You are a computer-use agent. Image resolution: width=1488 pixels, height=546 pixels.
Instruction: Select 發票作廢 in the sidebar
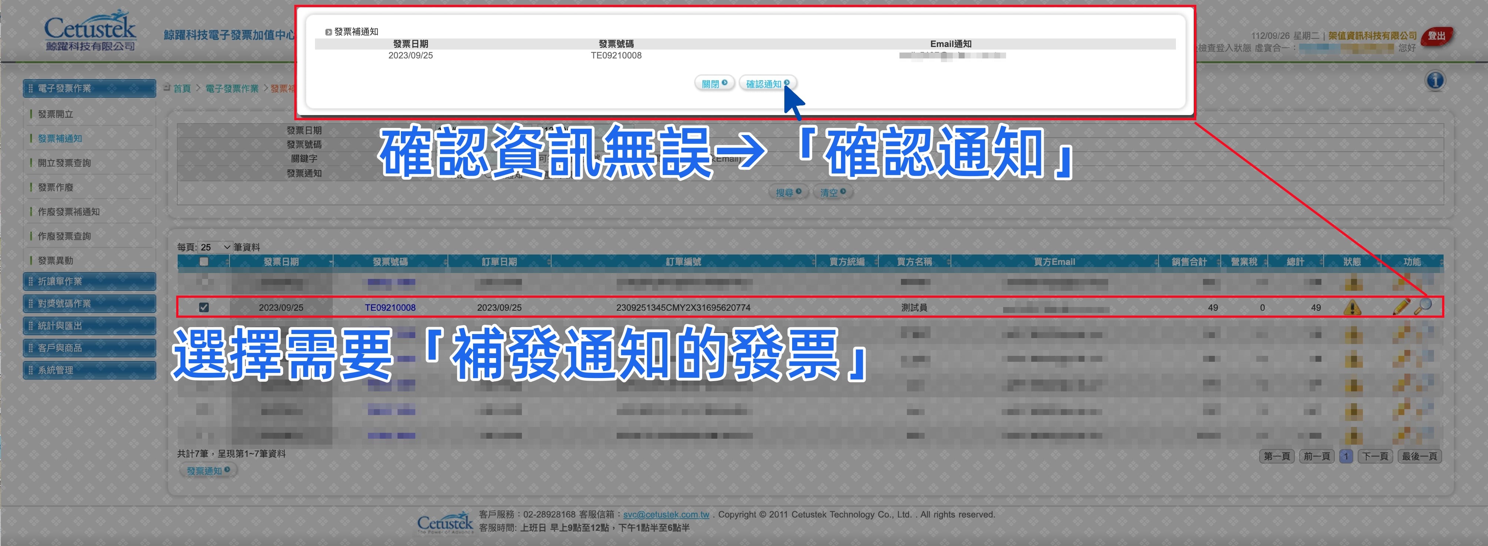pyautogui.click(x=56, y=188)
